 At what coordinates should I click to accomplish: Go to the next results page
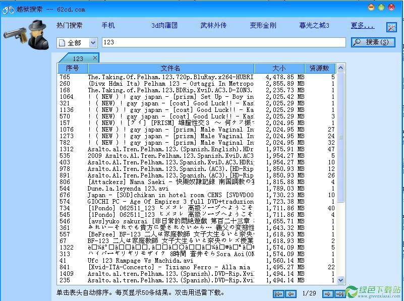(x=327, y=293)
